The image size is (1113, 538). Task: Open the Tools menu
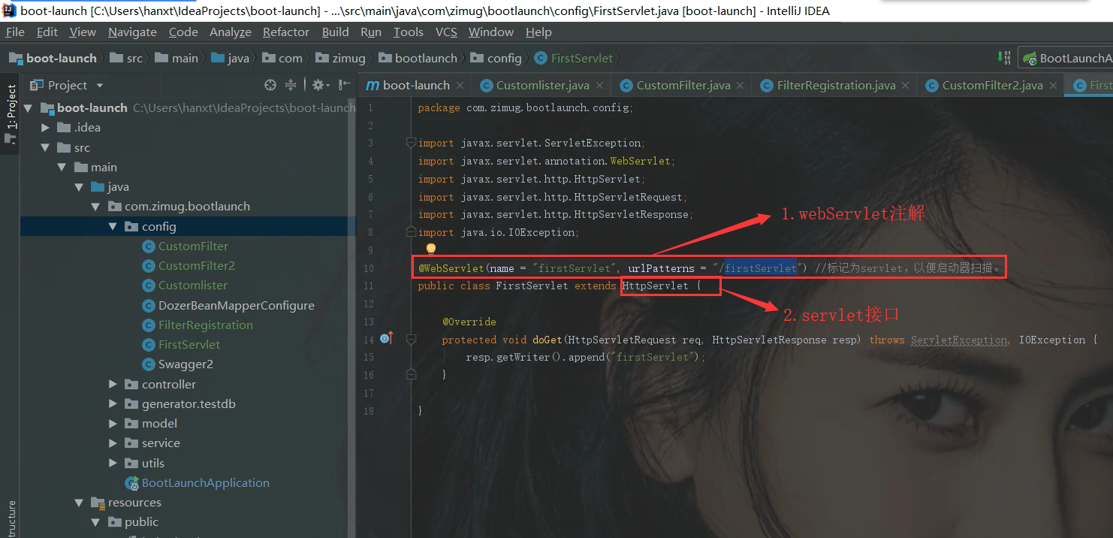click(409, 32)
